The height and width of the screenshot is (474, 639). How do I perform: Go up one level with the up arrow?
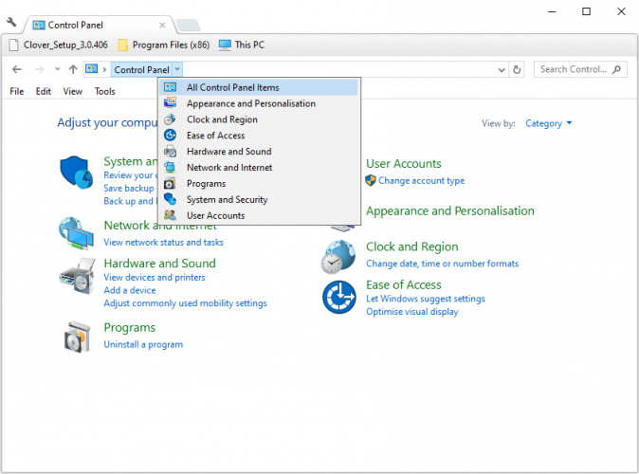tap(73, 70)
